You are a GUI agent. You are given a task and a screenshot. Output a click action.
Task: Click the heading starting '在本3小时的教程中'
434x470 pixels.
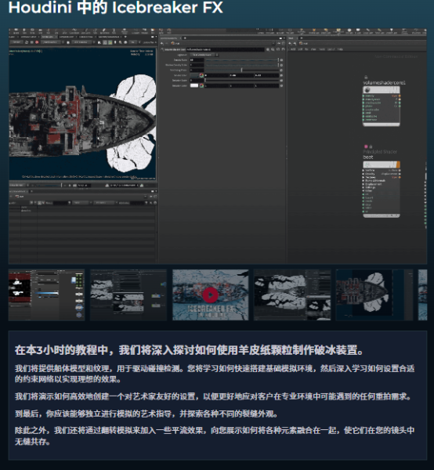[x=189, y=350]
